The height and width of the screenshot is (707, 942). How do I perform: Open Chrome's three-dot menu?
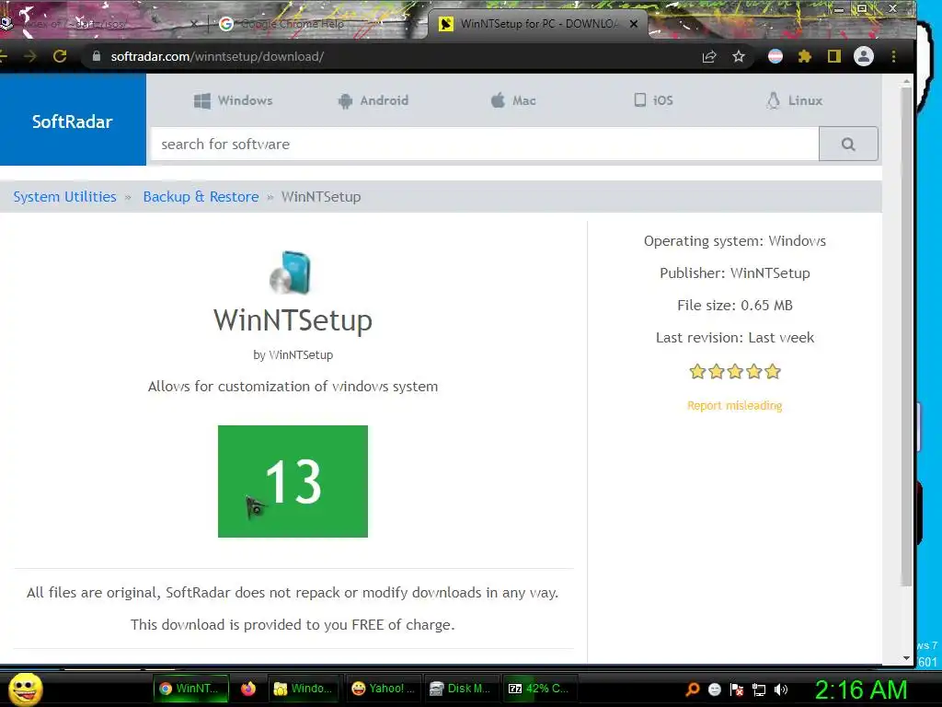tap(893, 56)
